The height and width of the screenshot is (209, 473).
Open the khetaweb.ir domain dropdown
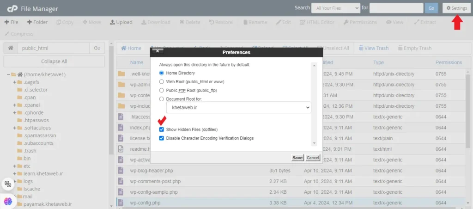click(238, 108)
